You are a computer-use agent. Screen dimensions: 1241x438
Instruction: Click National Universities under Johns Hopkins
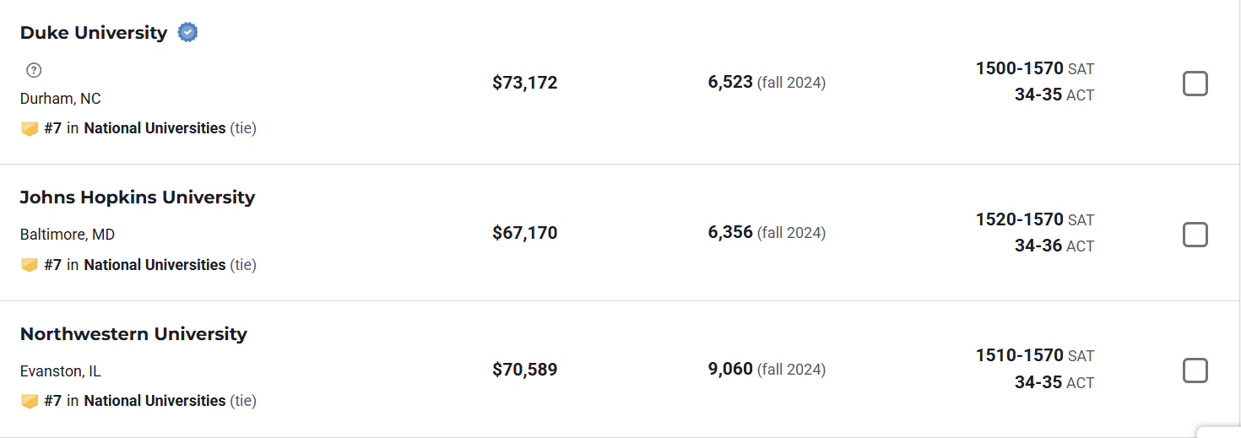(154, 265)
